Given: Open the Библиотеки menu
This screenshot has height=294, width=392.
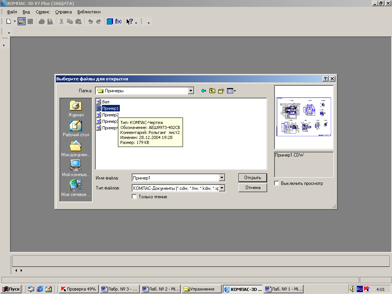Looking at the screenshot, I should pyautogui.click(x=89, y=12).
